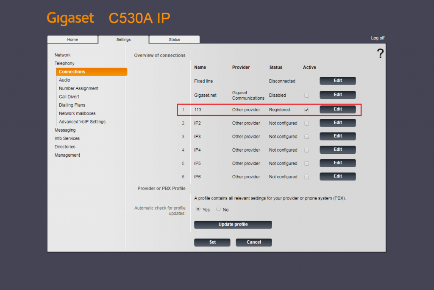Click 'Provider or PBX Profile' heading
Viewport: 434px width, 290px height.
(161, 189)
